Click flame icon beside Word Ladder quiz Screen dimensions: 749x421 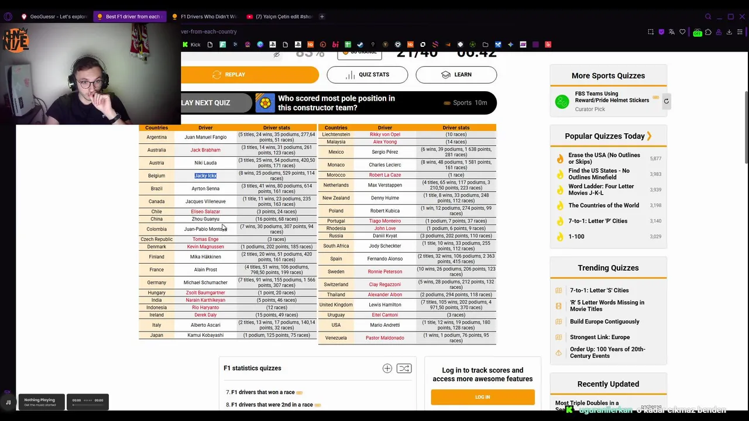560,190
